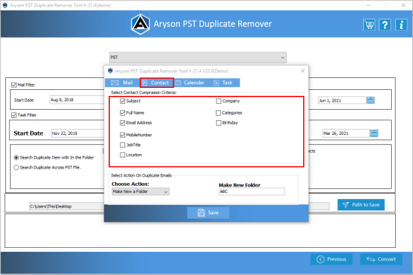
Task: Enable the Birthday checkbox
Action: 218,123
